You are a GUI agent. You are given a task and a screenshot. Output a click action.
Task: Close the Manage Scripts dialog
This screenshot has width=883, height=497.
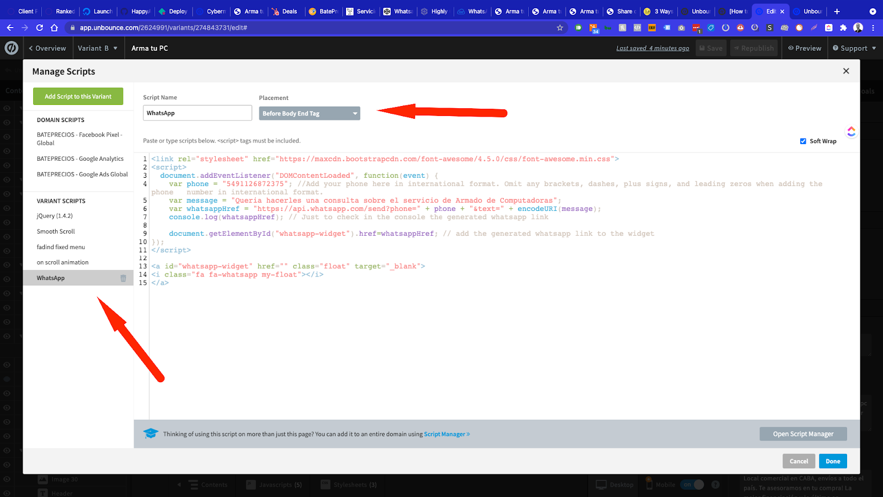coord(846,71)
